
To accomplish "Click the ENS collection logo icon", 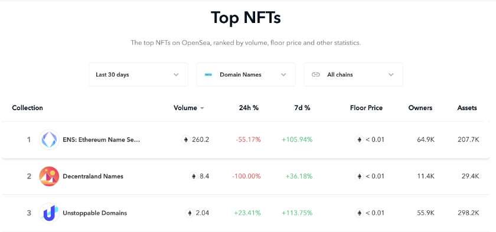I will 49,140.
